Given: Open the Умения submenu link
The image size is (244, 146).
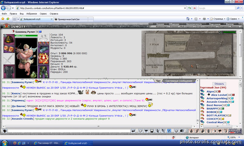Looking at the screenshot, I should [174, 26].
